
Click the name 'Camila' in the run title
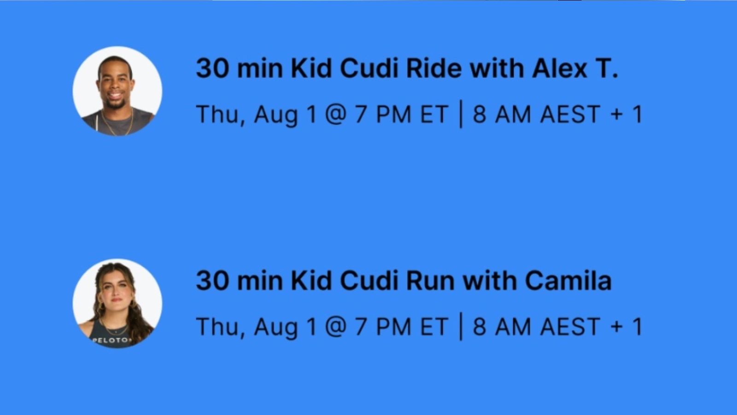[568, 280]
